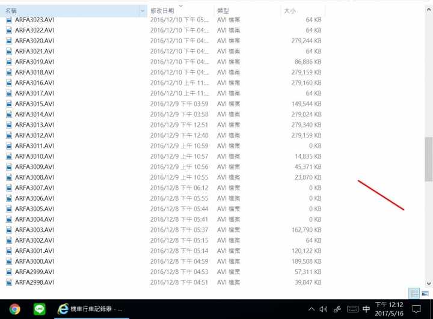Open the touch keyboard icon
This screenshot has height=319, width=433.
coord(352,309)
